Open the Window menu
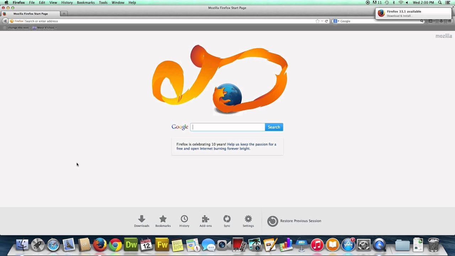Screen dimensions: 455x256 118,2
